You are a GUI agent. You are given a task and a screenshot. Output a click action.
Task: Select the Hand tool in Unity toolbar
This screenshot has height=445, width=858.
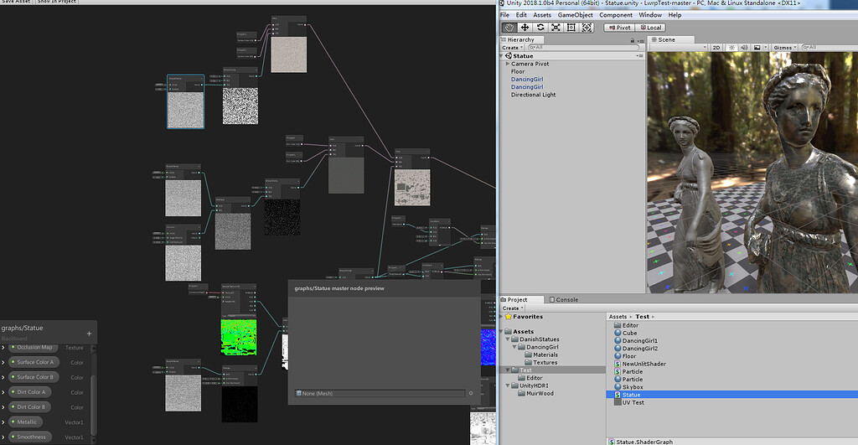pos(509,28)
